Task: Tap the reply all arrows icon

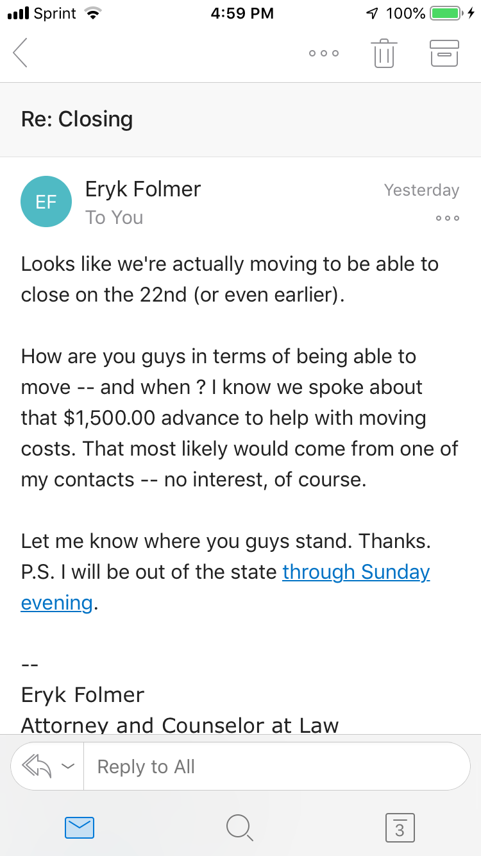Action: click(x=37, y=766)
